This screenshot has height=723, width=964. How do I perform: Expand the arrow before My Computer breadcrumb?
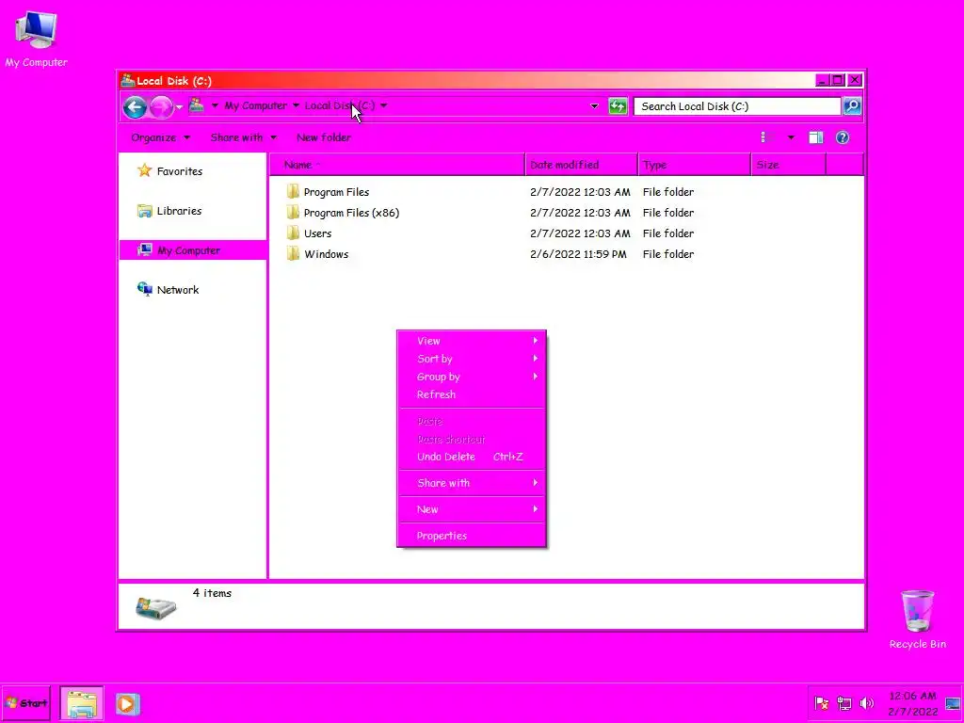pyautogui.click(x=215, y=105)
